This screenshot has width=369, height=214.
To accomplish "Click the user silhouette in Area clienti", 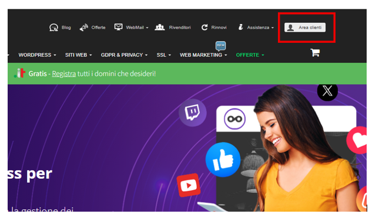I will click(290, 28).
